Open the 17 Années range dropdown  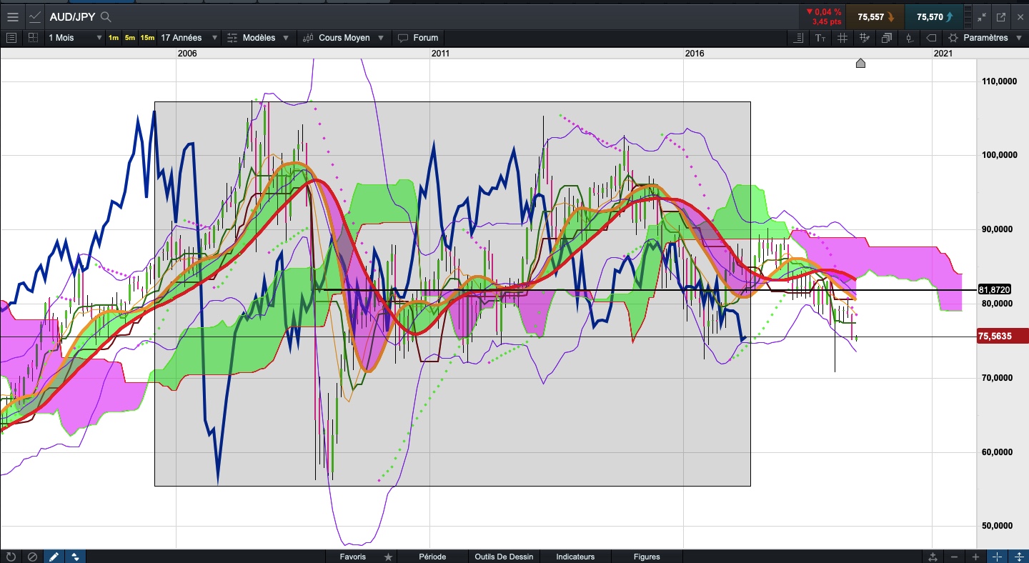tap(187, 38)
